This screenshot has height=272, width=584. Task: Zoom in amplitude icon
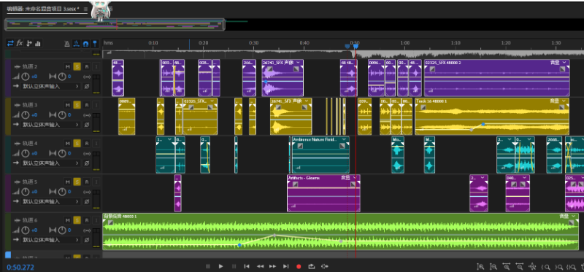tap(481, 266)
